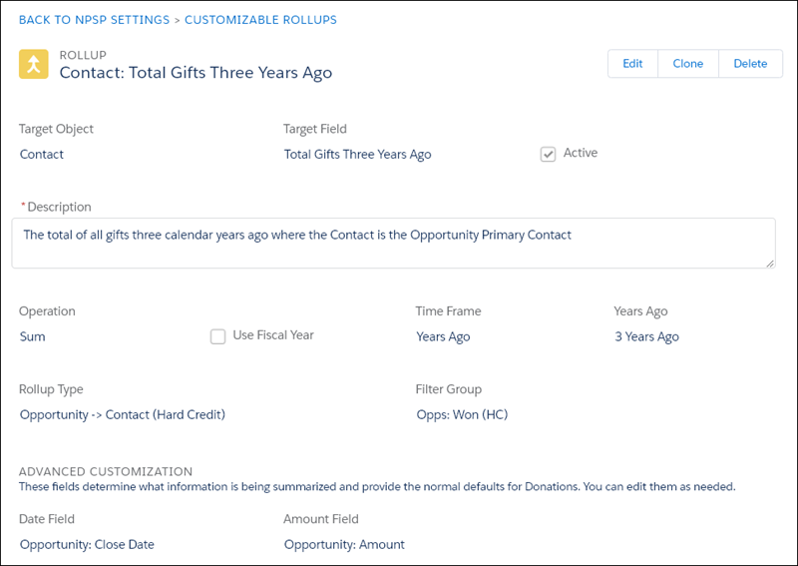The width and height of the screenshot is (798, 566).
Task: Click the Operation field label
Action: coord(47,311)
